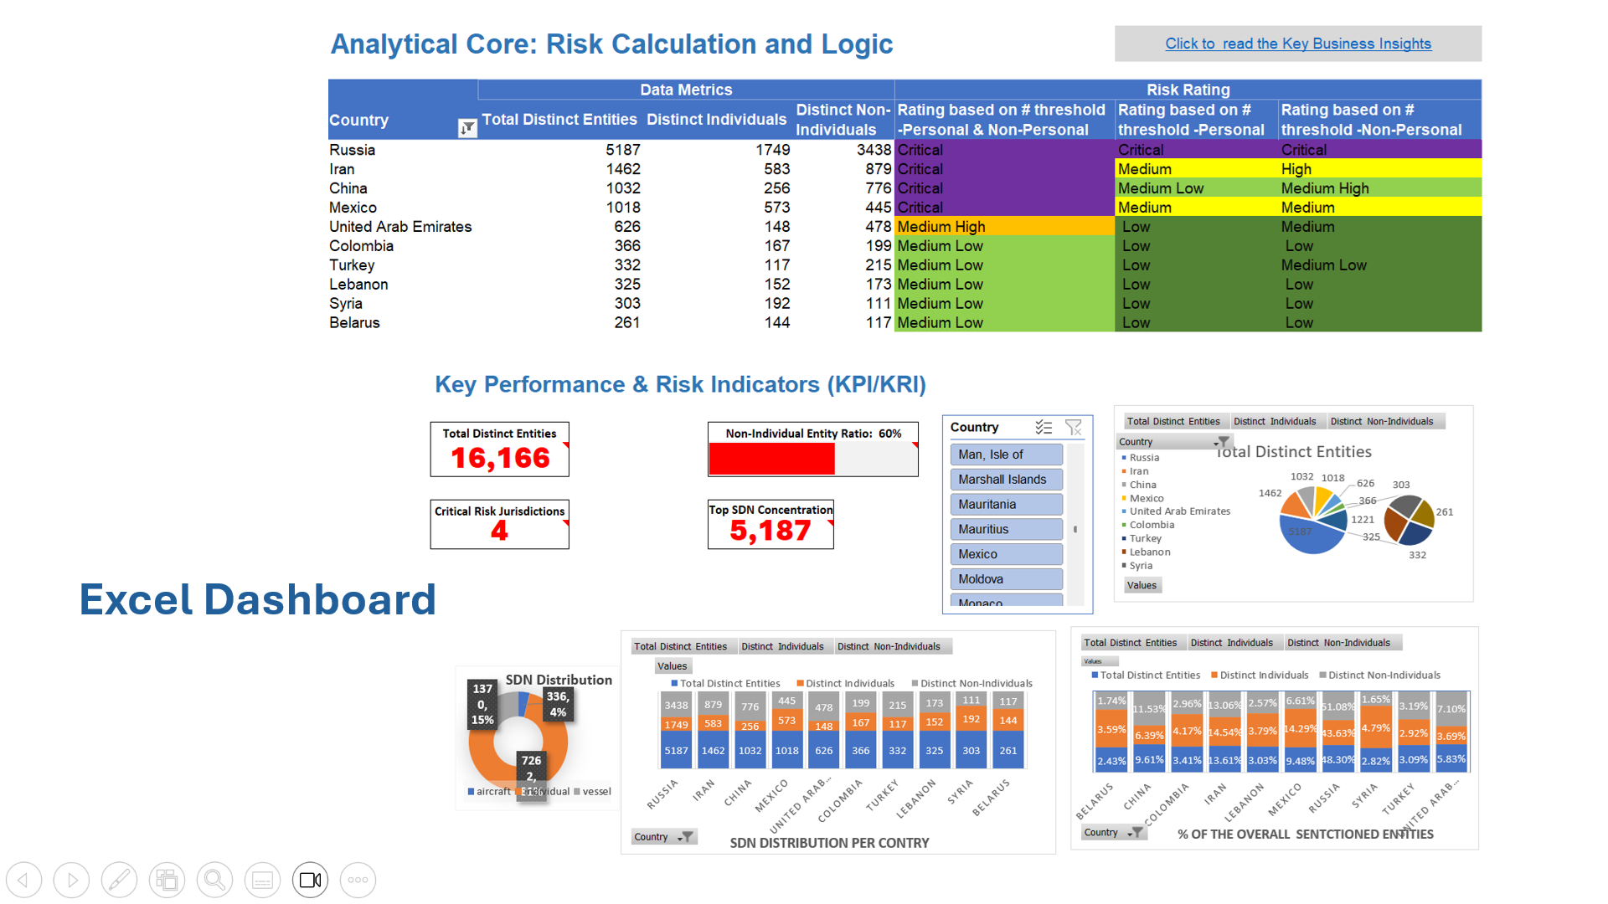The width and height of the screenshot is (1608, 904).
Task: Clear the filter on the Country slicer
Action: (1075, 428)
